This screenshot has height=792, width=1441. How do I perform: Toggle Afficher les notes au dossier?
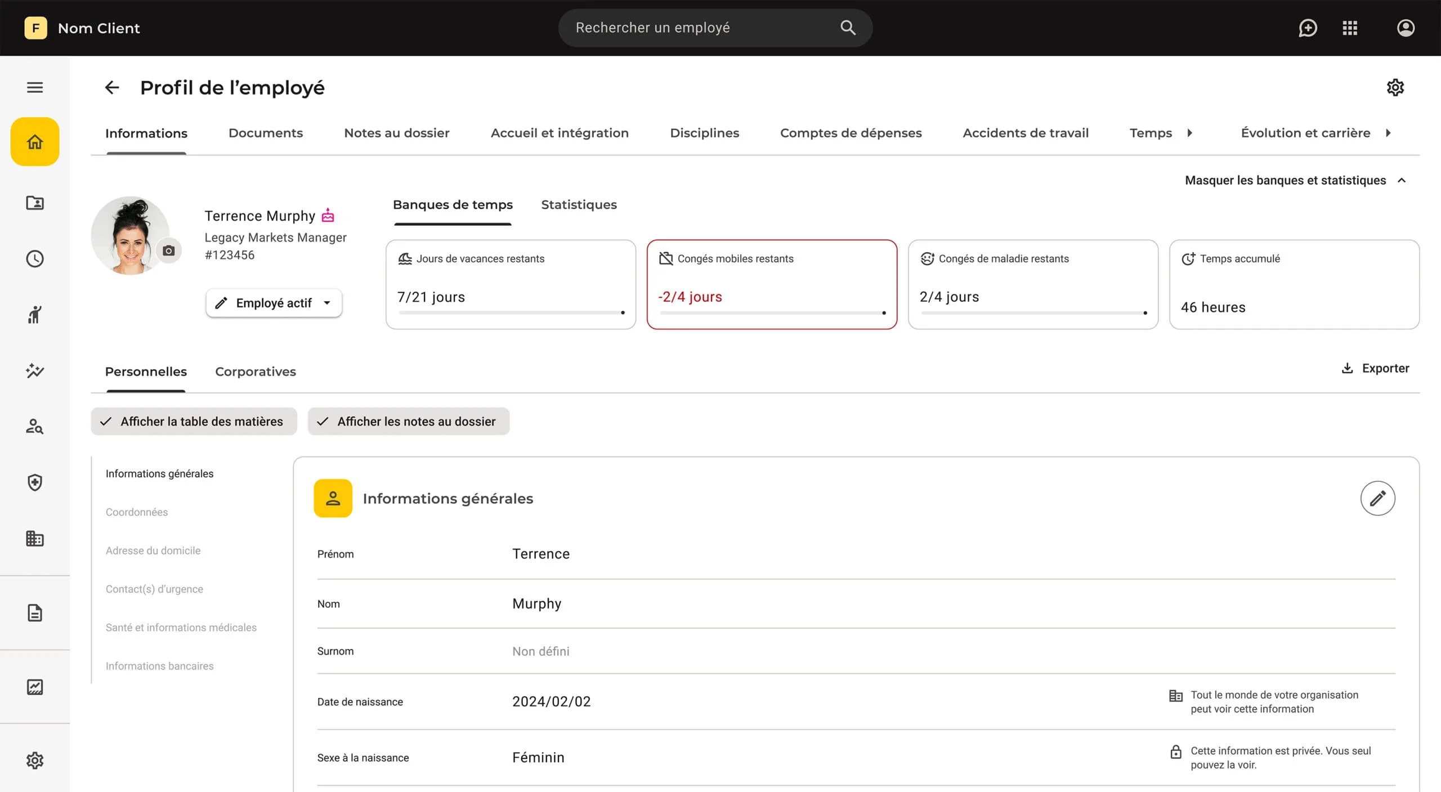408,421
